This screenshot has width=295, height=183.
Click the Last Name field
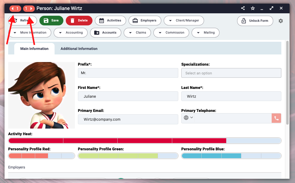(x=231, y=96)
